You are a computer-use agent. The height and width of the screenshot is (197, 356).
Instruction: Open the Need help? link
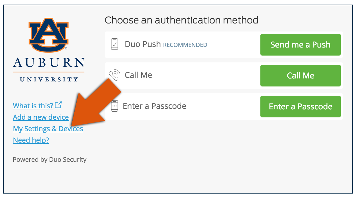click(x=31, y=140)
